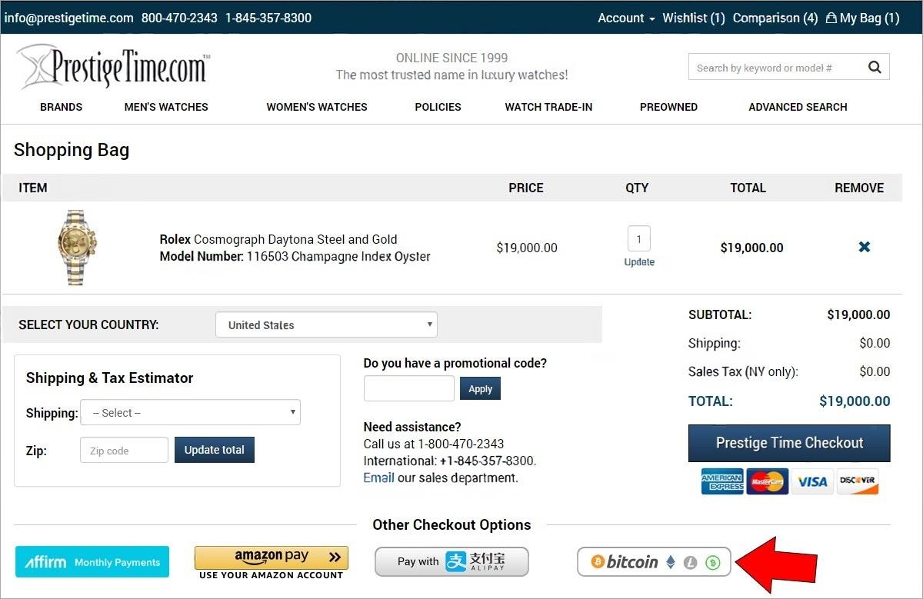Viewport: 923px width, 599px height.
Task: Click the search magnifier icon
Action: click(875, 68)
